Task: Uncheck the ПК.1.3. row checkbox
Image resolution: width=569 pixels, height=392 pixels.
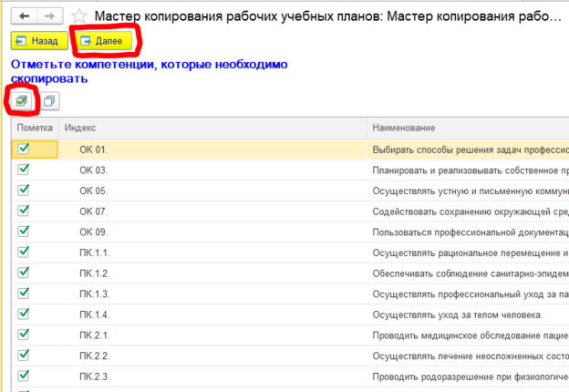Action: [24, 294]
